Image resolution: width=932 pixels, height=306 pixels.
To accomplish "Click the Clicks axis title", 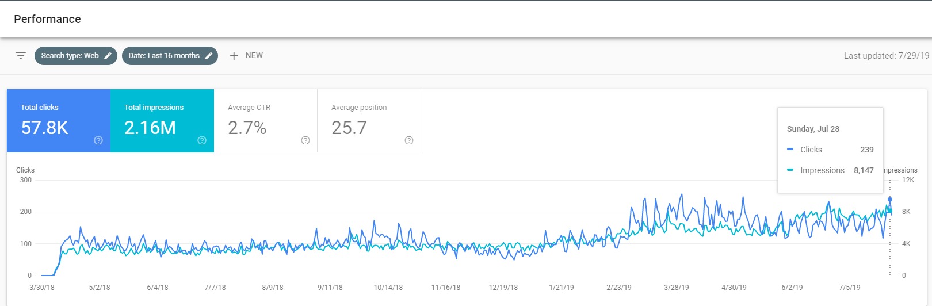I will pos(25,170).
